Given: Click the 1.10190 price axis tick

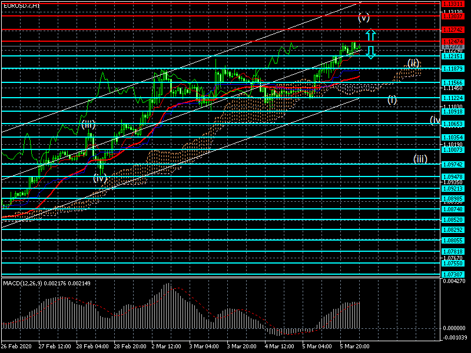Looking at the screenshot, I should [x=453, y=144].
